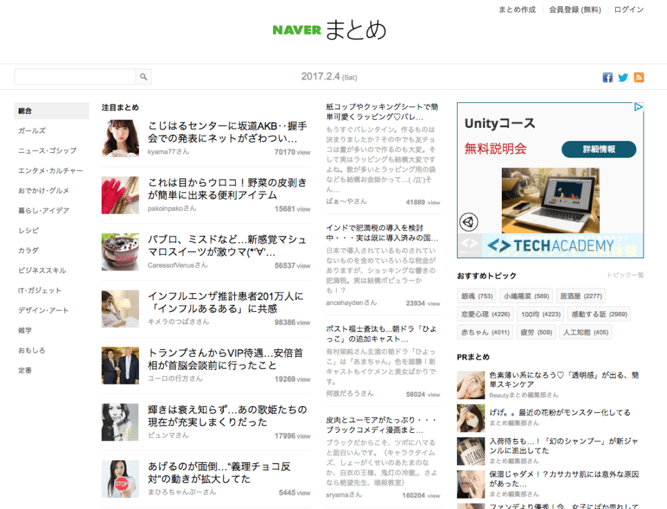Open the インフルエンザ推計患者201万人 article
667x509 pixels.
click(x=225, y=302)
